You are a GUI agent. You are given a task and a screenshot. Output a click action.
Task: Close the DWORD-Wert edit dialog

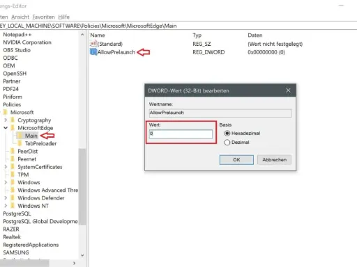[288, 90]
